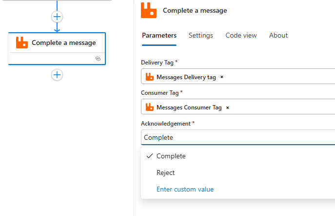Open the Code view tab
Image resolution: width=335 pixels, height=216 pixels.
(x=241, y=36)
